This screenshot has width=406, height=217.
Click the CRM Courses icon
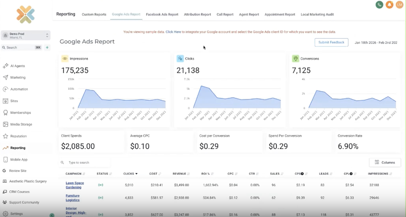point(4,192)
